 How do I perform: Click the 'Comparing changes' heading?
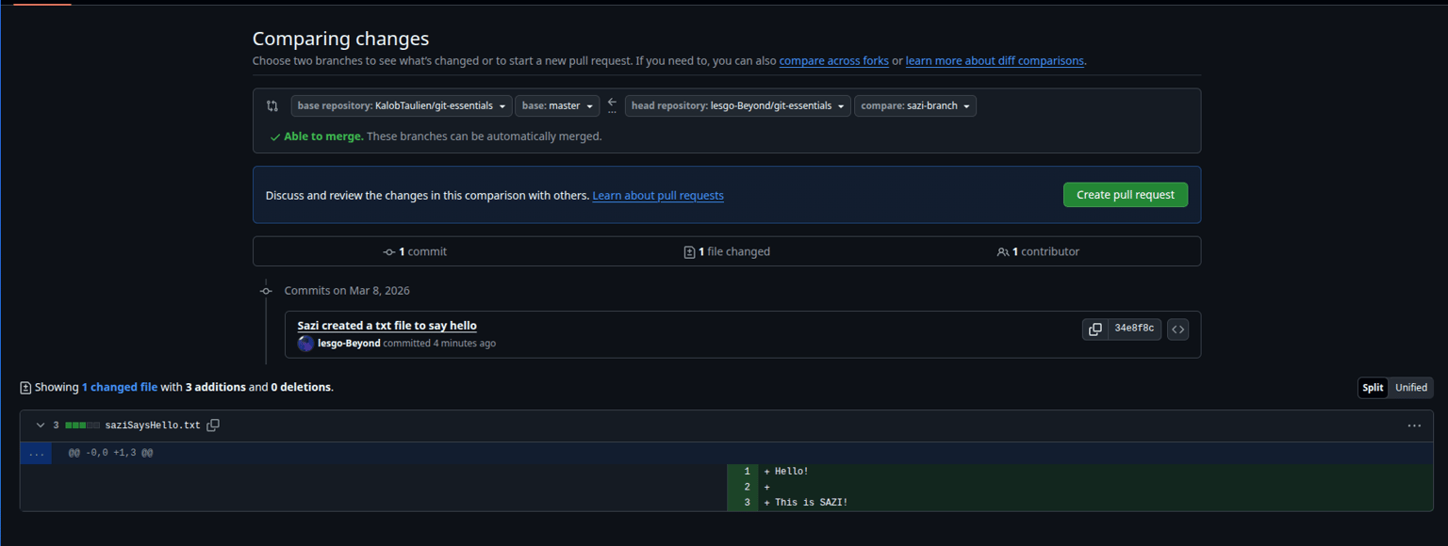(340, 39)
